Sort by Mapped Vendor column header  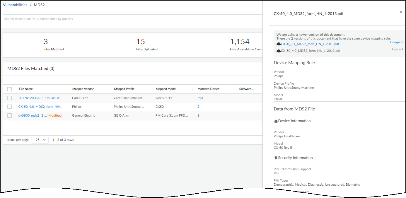pos(83,89)
